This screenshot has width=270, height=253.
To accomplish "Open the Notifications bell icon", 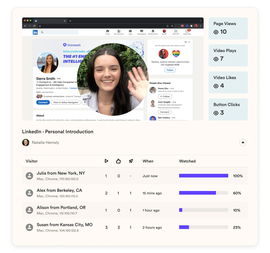I will pyautogui.click(x=153, y=32).
